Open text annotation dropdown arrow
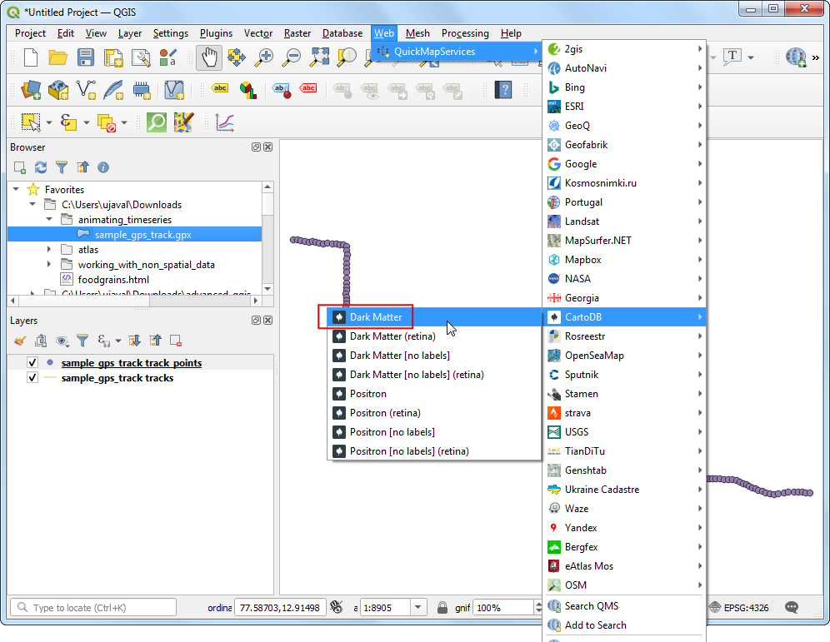 tap(751, 57)
